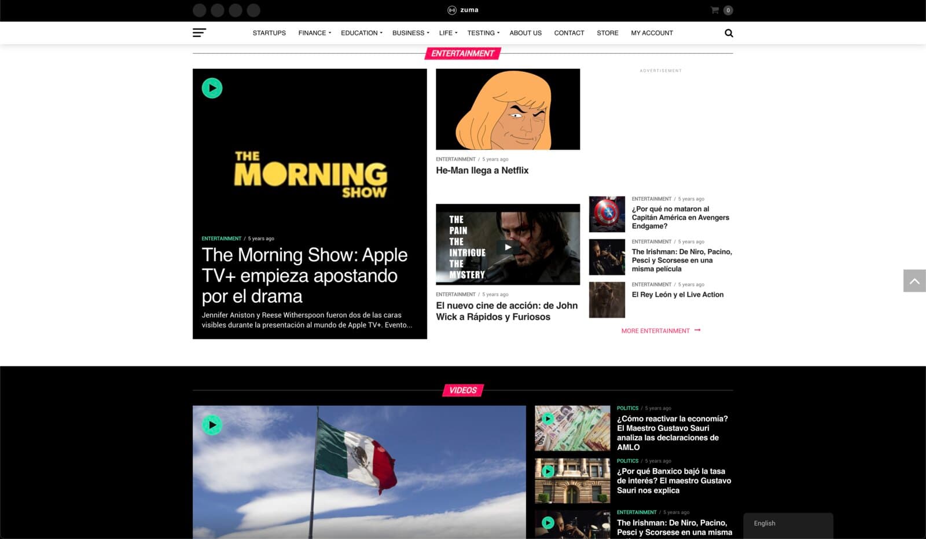
Task: Click Entertainment tag above Capitán América headline
Action: (652, 199)
